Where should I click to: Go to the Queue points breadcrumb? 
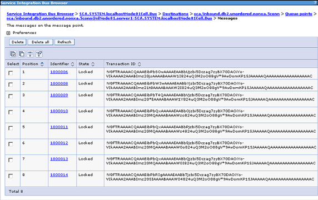(299, 14)
